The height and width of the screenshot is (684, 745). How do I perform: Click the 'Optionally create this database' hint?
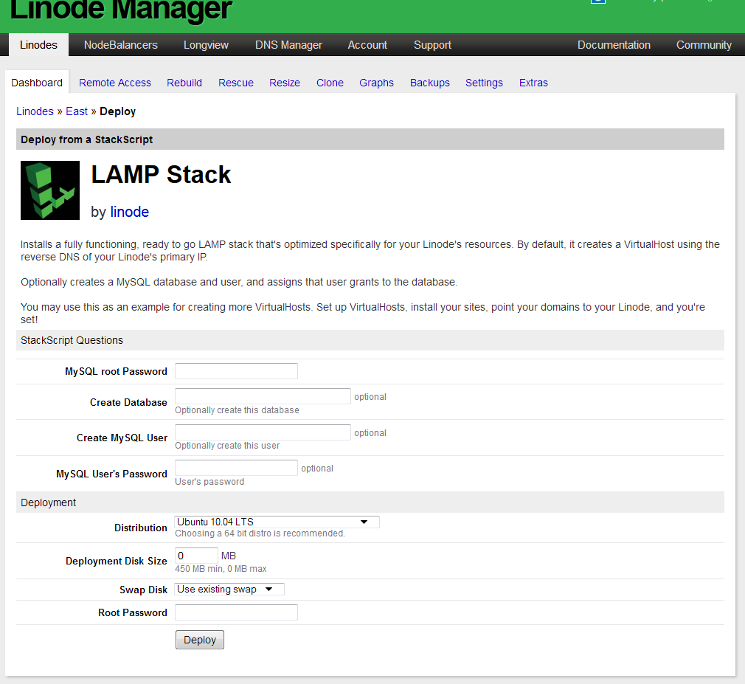237,410
